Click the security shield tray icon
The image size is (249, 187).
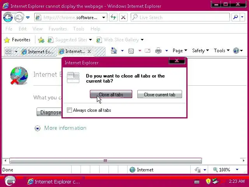pos(208,181)
